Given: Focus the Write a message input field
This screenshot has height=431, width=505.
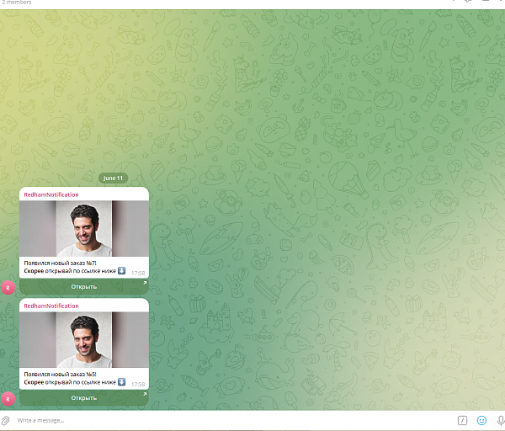Looking at the screenshot, I should pos(226,420).
